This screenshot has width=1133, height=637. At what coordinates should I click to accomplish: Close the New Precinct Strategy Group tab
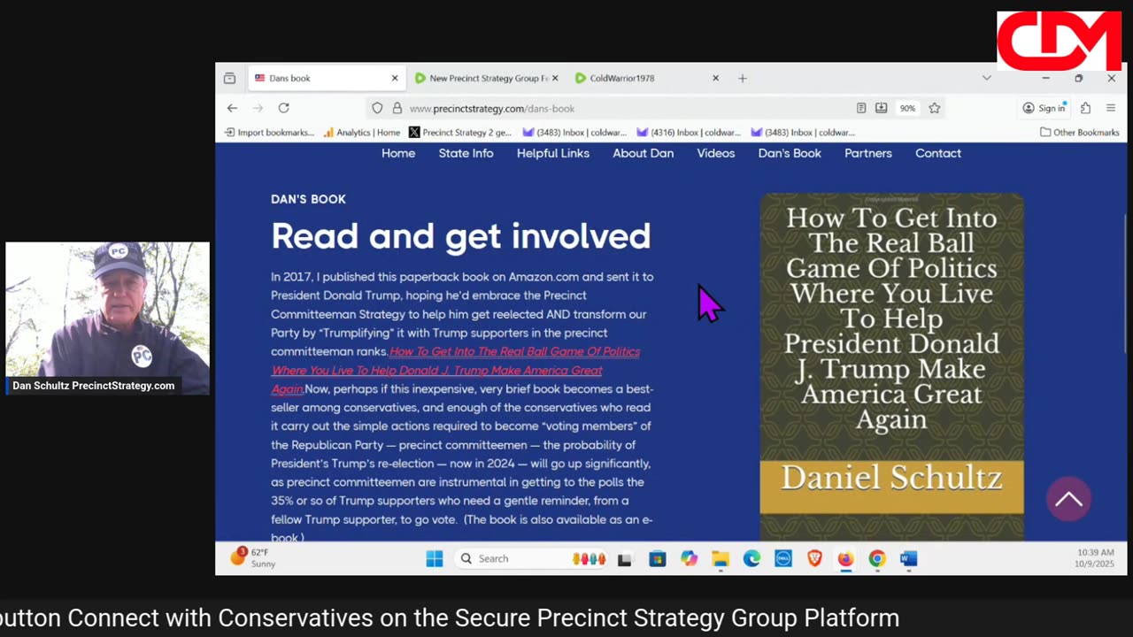tap(555, 78)
